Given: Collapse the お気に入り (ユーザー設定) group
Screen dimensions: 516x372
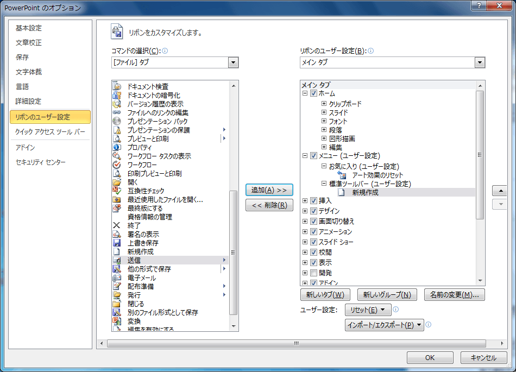Looking at the screenshot, I should tap(324, 166).
